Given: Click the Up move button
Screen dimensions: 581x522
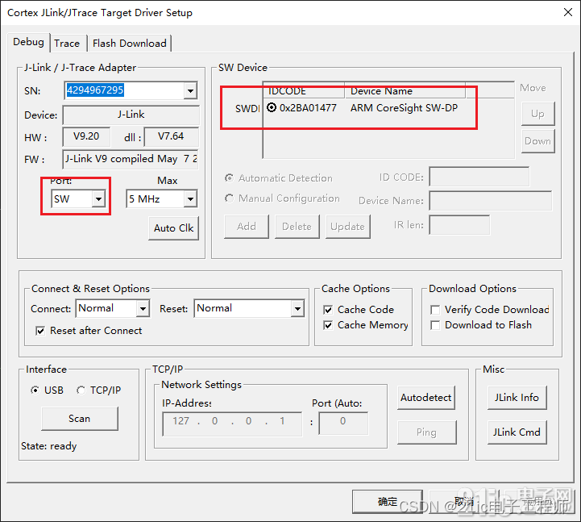Looking at the screenshot, I should [x=537, y=114].
